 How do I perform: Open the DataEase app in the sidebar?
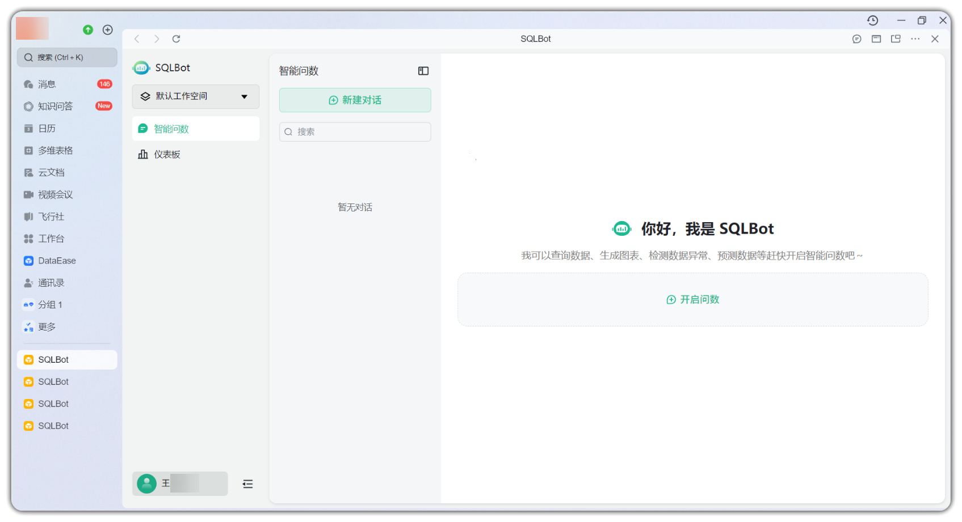click(x=56, y=260)
